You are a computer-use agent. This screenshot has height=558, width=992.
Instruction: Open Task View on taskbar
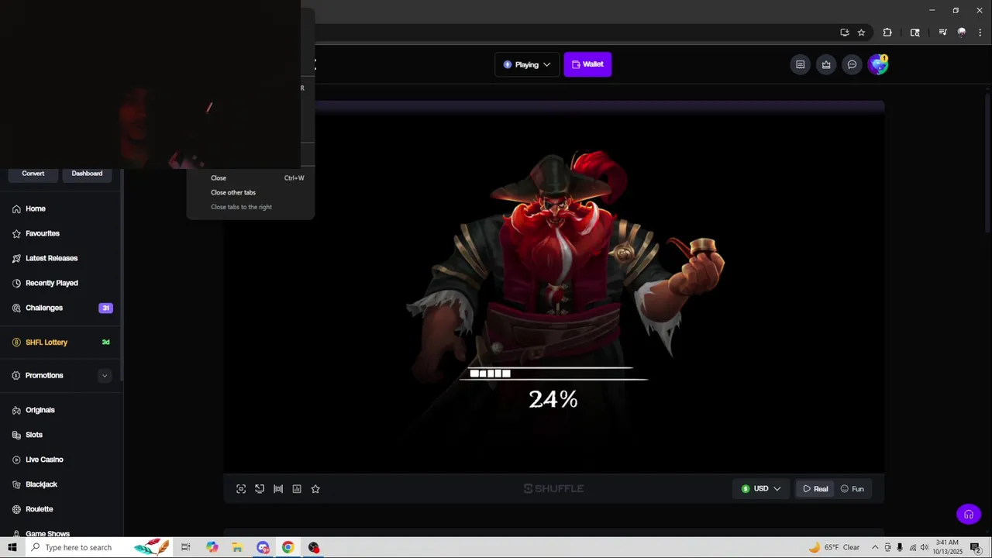(186, 547)
